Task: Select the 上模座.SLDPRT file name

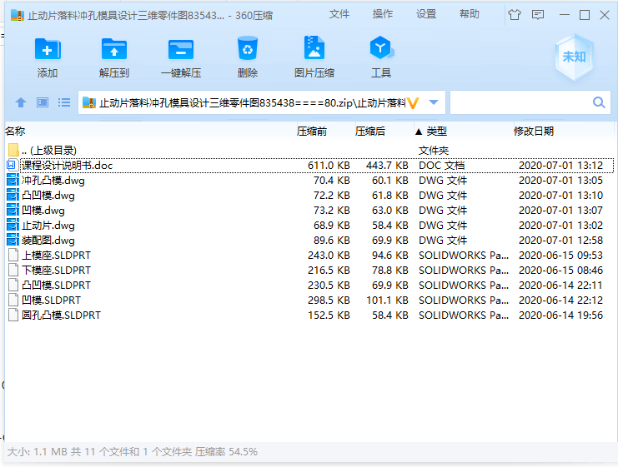Action: tap(56, 255)
